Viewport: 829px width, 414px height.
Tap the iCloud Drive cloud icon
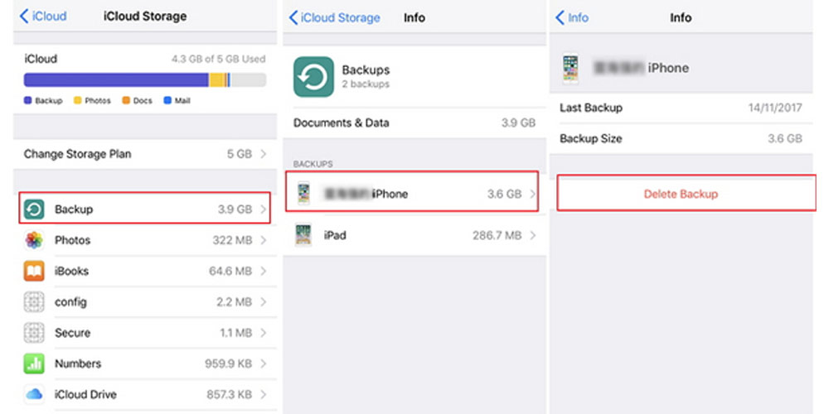coord(34,394)
